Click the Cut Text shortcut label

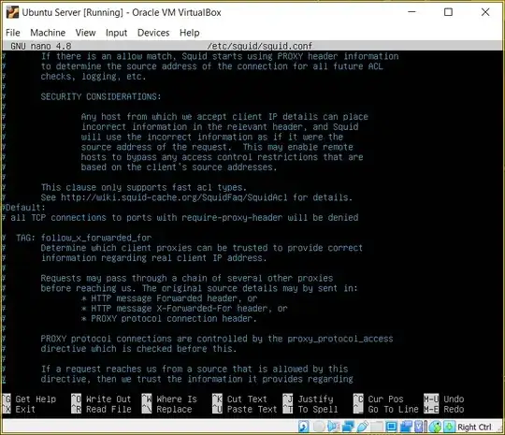pyautogui.click(x=247, y=399)
